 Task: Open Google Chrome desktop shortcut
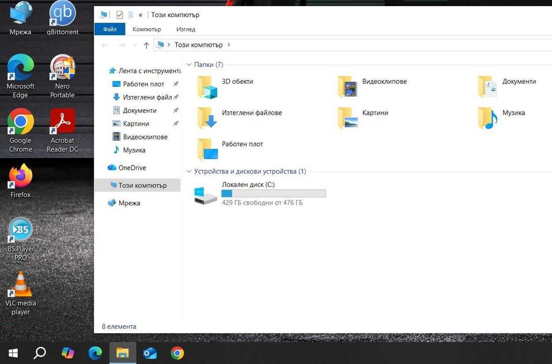(20, 130)
